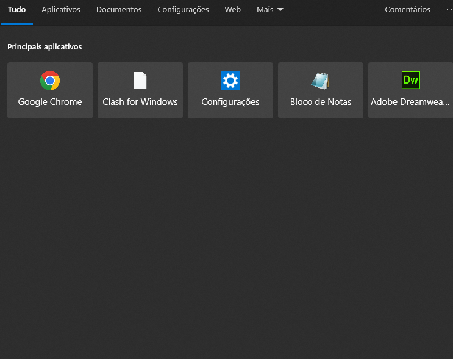The image size is (453, 359).
Task: Click the Configurações tile label
Action: [230, 102]
